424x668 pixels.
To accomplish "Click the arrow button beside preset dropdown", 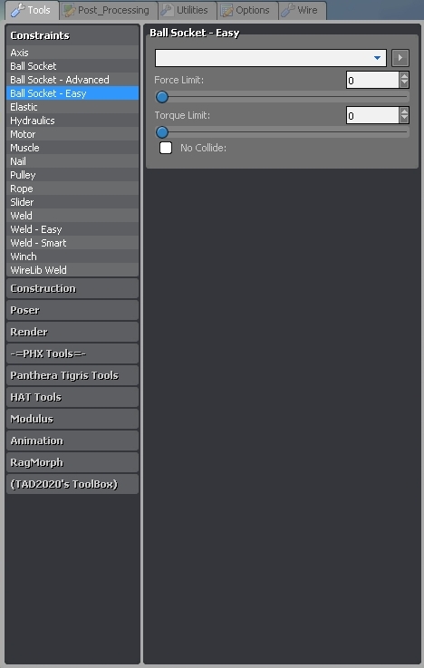I will coord(400,57).
